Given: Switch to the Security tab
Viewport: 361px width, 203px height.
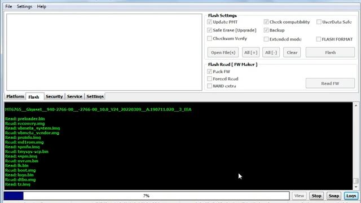Looking at the screenshot, I should click(54, 96).
